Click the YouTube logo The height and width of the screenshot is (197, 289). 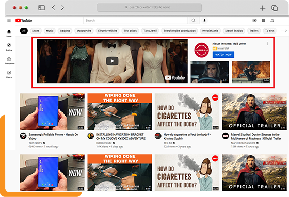click(x=24, y=21)
